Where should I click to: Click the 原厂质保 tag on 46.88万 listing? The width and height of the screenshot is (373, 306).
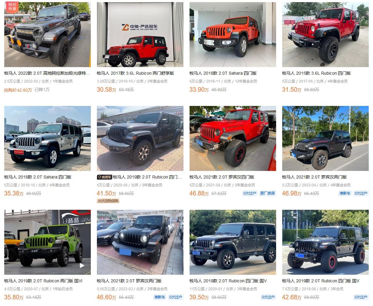(x=267, y=193)
